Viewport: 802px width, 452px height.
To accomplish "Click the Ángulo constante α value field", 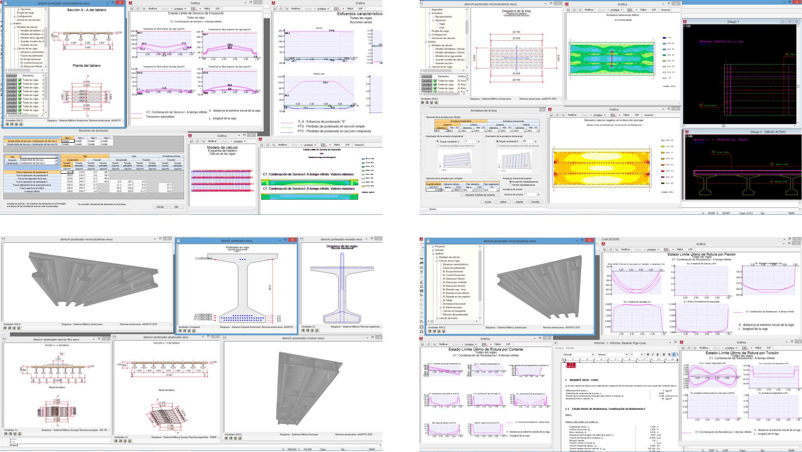I will 470,141.
